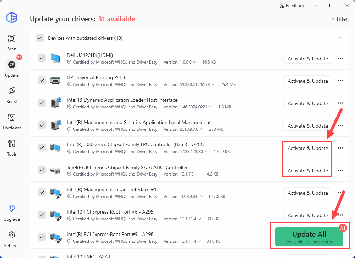Image resolution: width=355 pixels, height=258 pixels.
Task: Expand version 1.0.0.0 dropdown for Dell
Action: (195, 62)
